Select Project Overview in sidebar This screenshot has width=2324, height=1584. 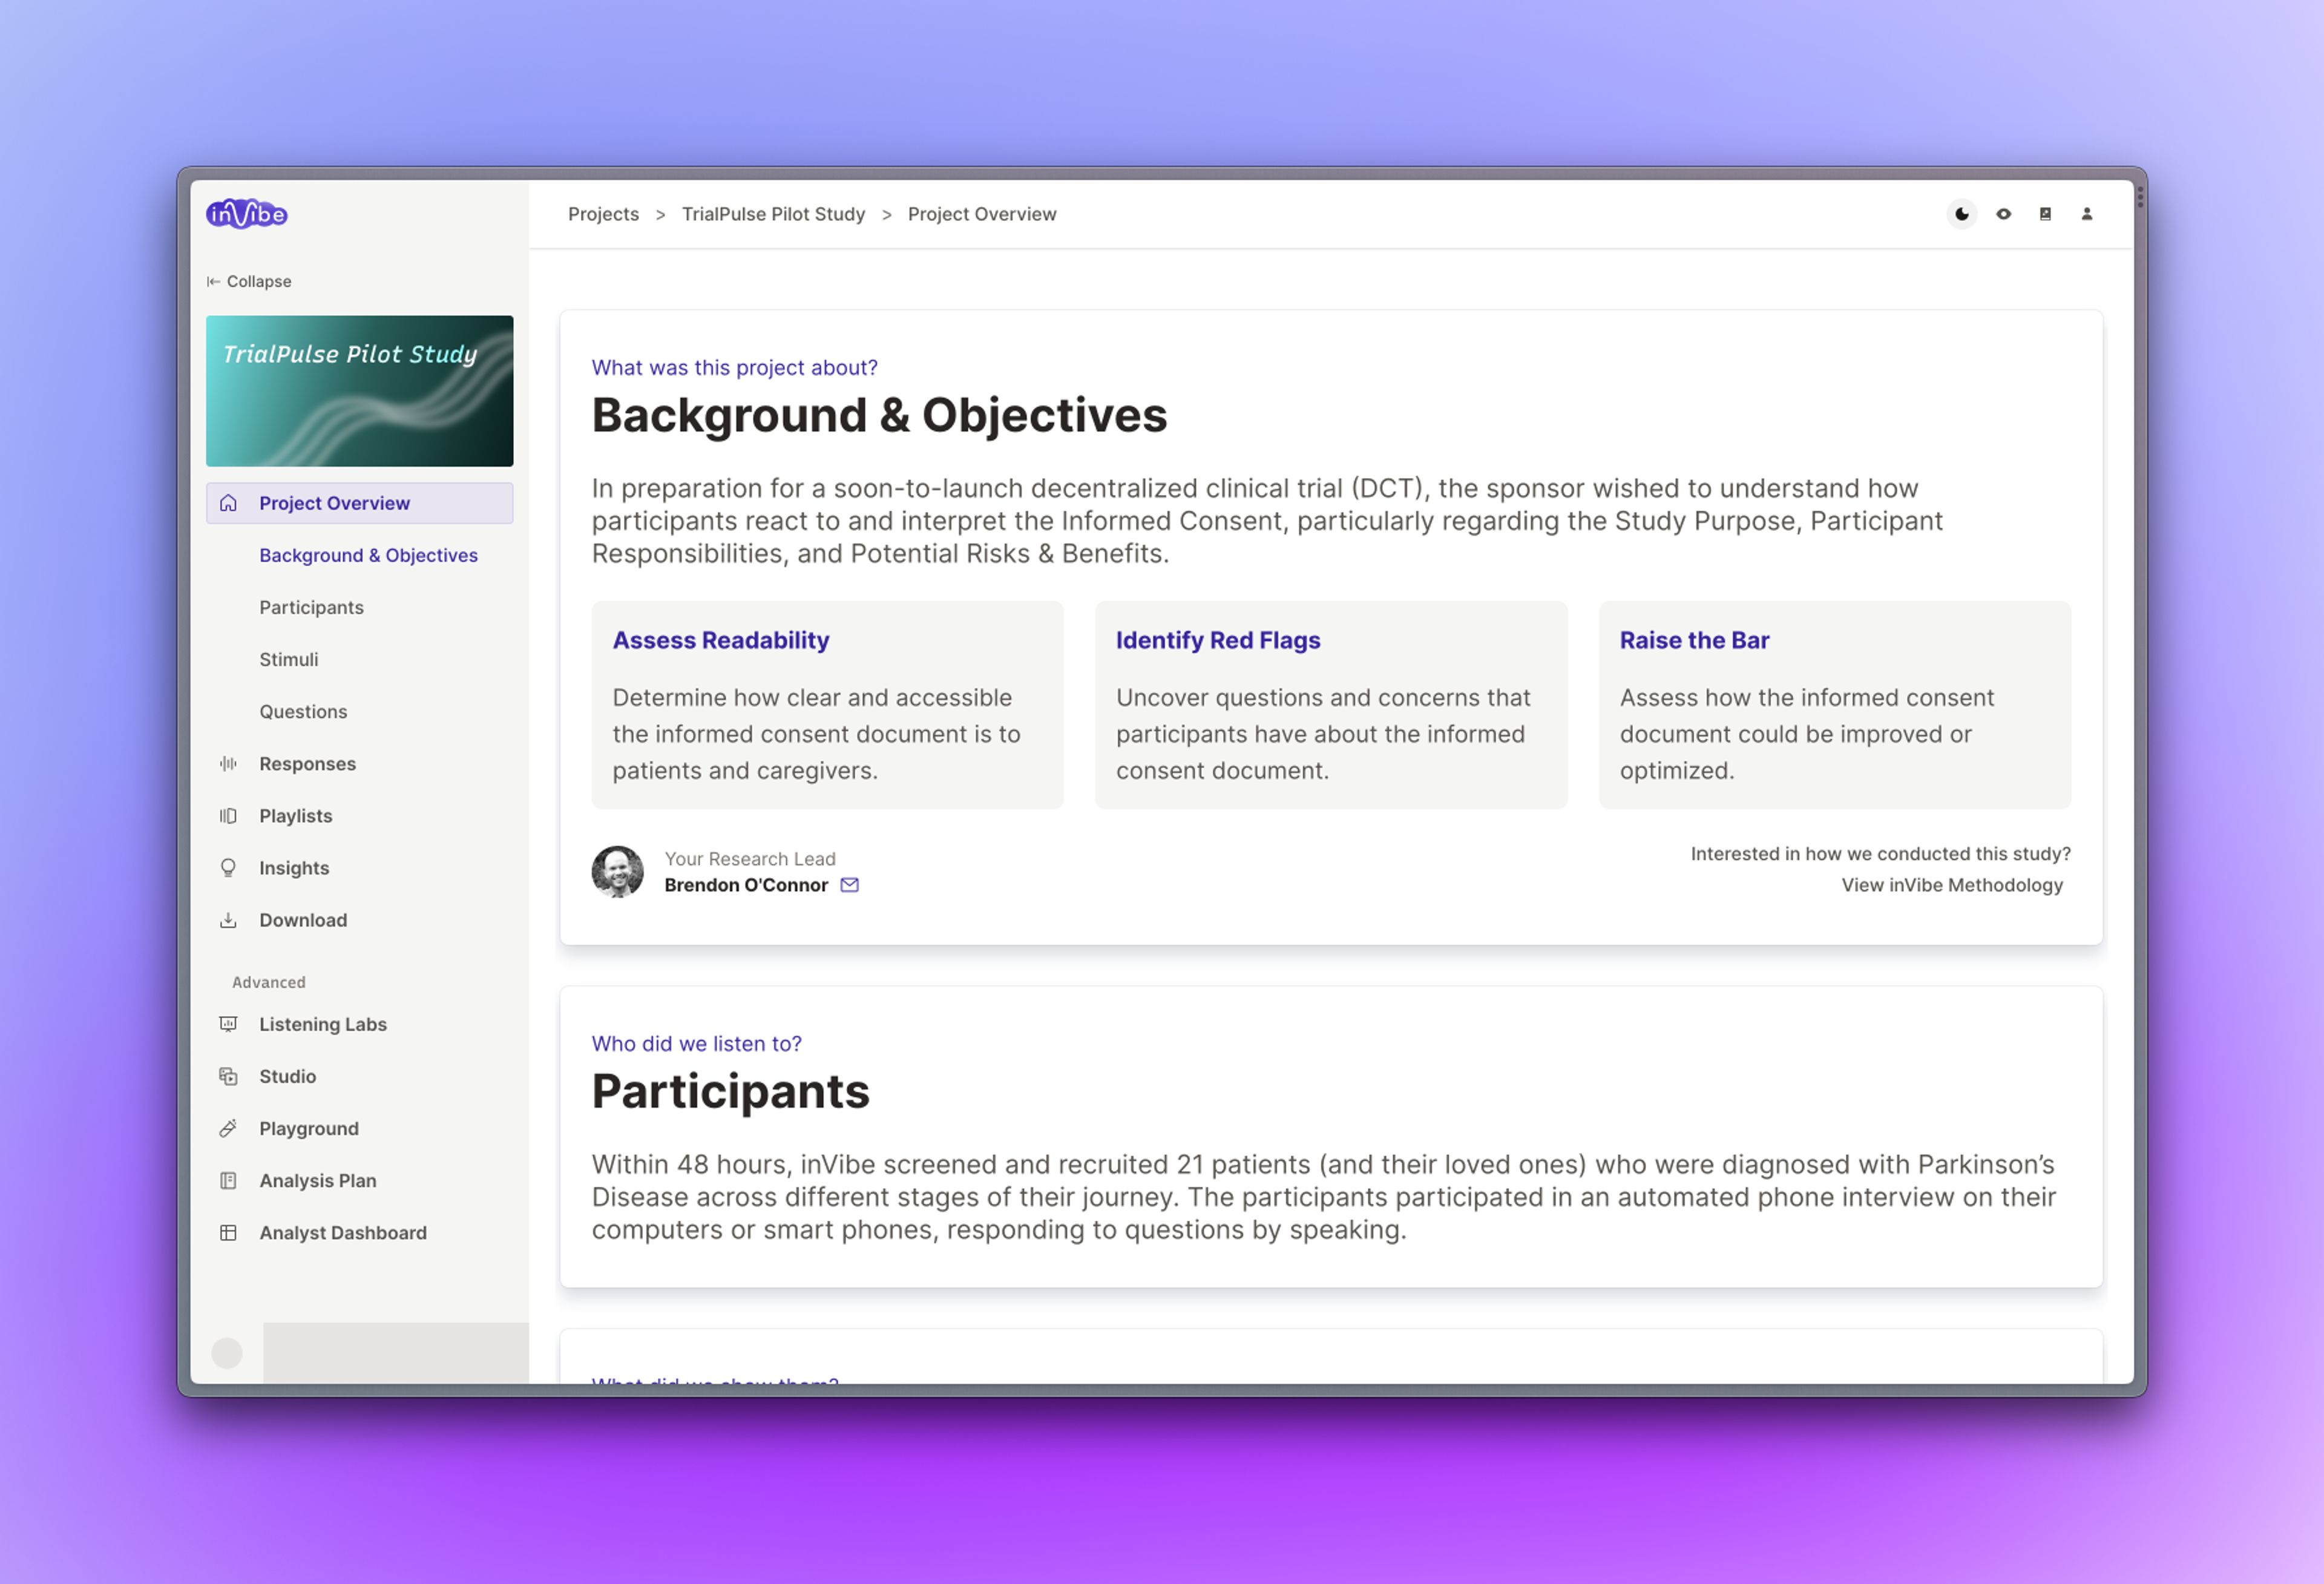click(x=334, y=503)
